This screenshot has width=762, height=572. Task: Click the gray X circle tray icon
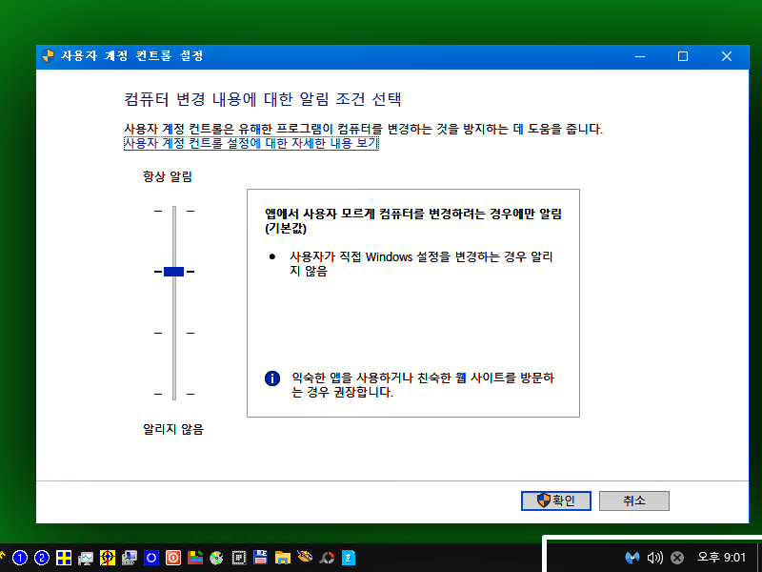(x=677, y=558)
